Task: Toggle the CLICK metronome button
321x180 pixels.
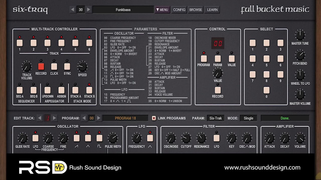Action: pyautogui.click(x=54, y=66)
